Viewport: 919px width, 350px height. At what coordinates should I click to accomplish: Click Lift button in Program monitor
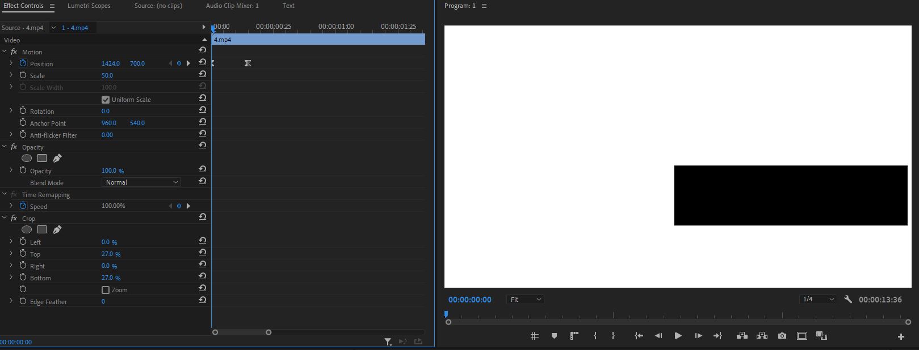(742, 336)
